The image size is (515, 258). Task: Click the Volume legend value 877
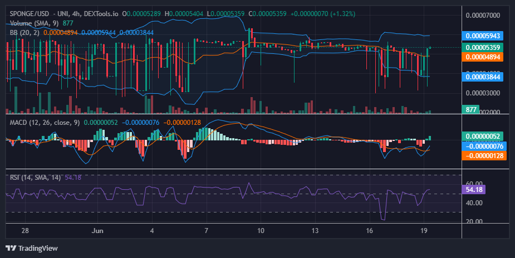point(68,23)
